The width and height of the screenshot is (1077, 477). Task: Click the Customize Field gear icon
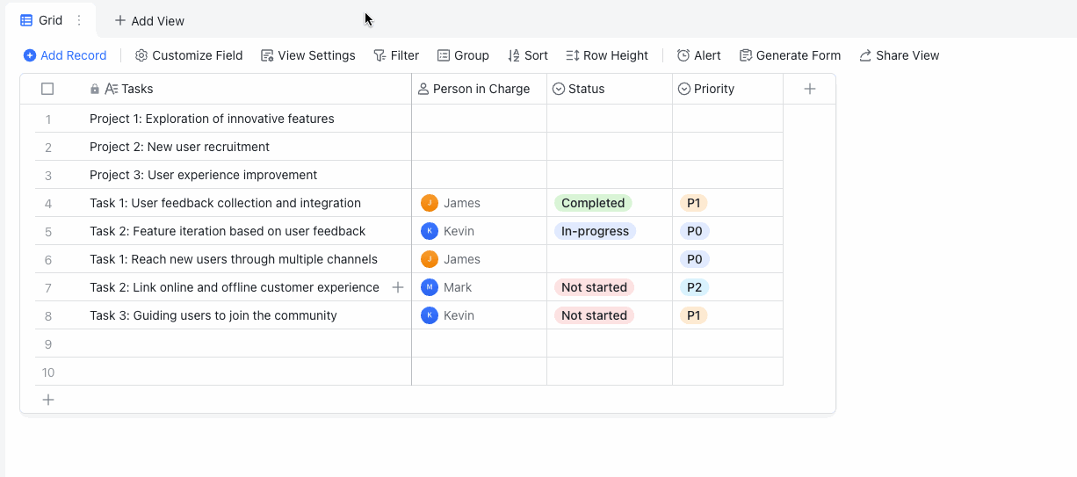141,55
